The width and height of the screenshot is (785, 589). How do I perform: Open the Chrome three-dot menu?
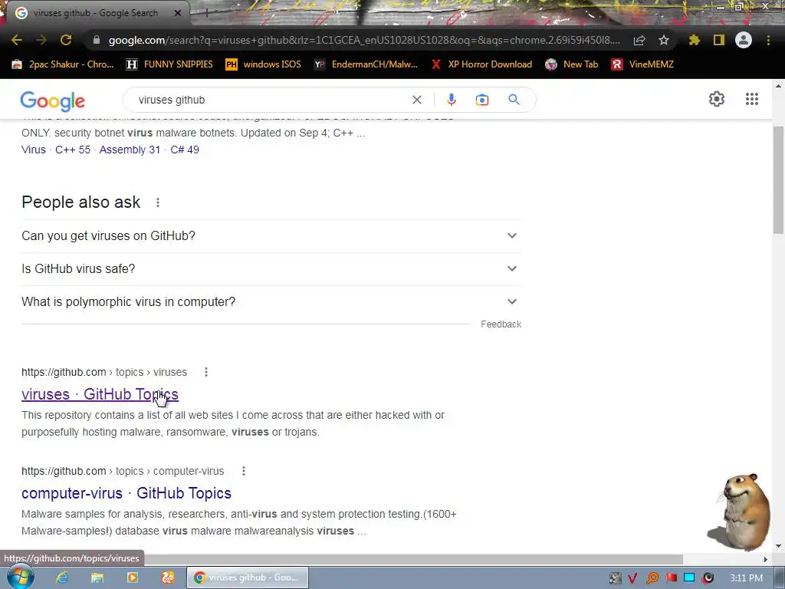tap(768, 40)
